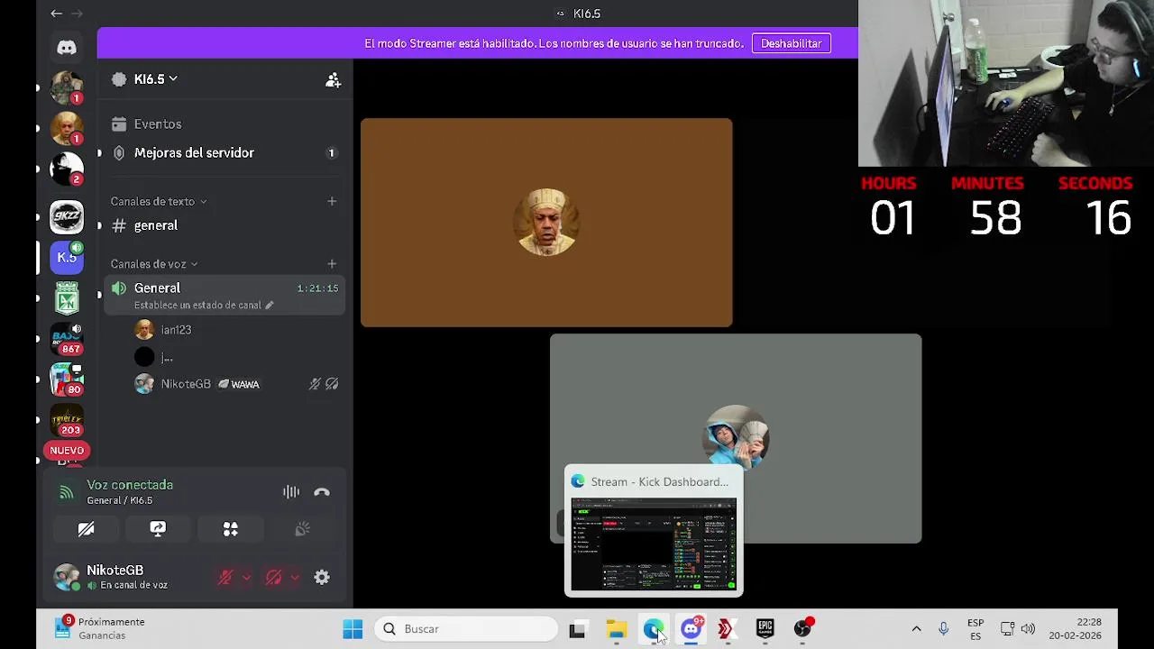Open Task View on the taskbar
The width and height of the screenshot is (1154, 649).
[577, 629]
